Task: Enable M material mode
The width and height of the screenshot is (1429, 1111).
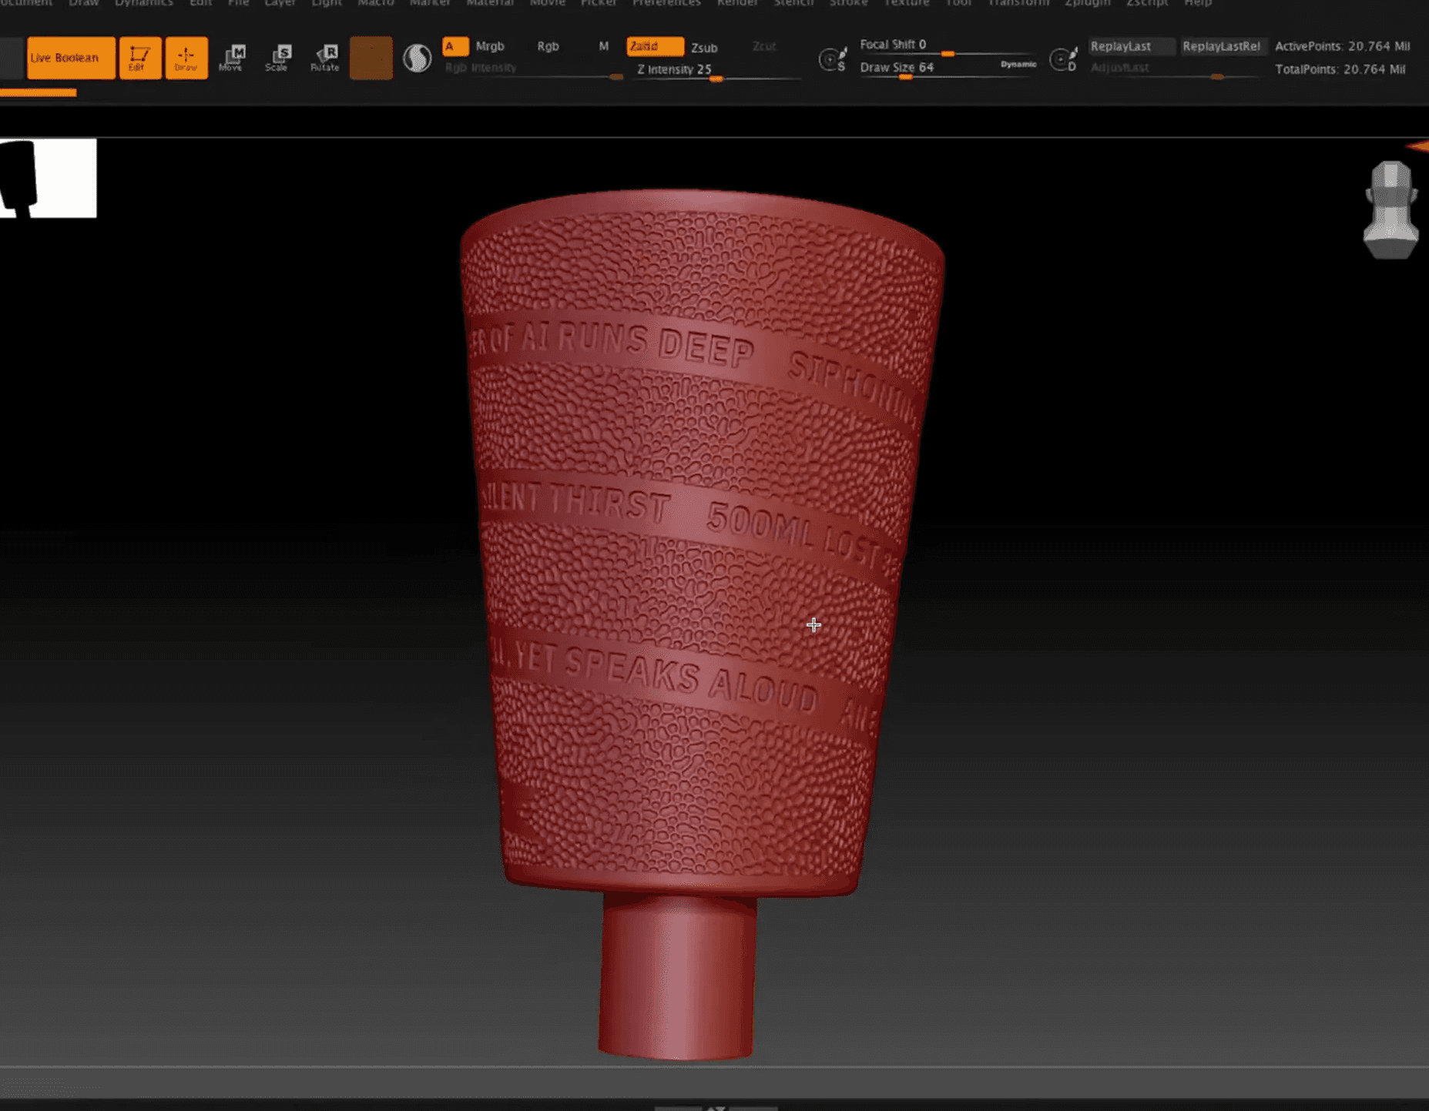Action: (x=603, y=46)
